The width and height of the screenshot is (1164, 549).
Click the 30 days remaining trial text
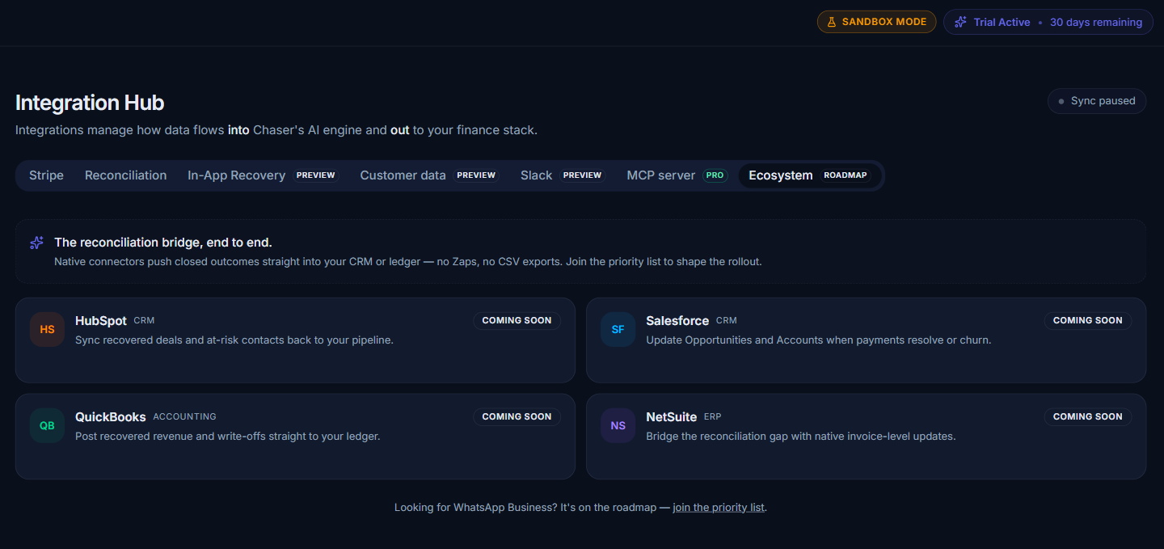(1096, 23)
